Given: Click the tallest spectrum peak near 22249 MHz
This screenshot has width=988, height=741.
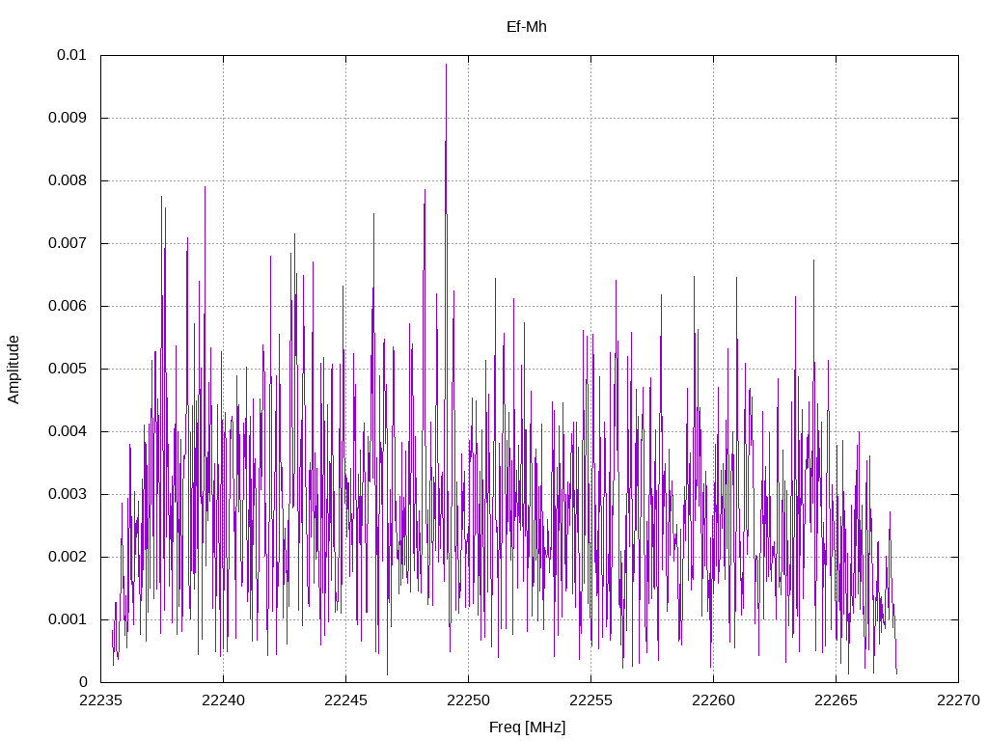Looking at the screenshot, I should point(446,65).
